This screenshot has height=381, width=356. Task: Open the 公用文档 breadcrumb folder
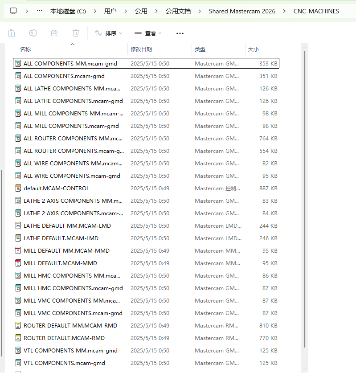tap(178, 11)
